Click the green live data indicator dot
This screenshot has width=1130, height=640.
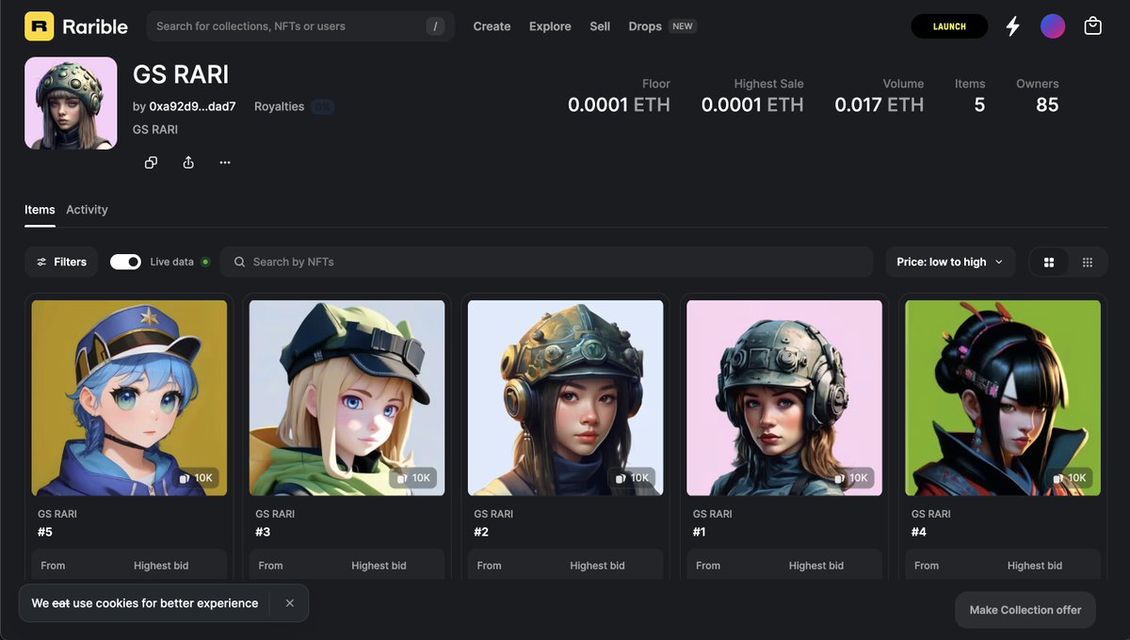pos(205,262)
